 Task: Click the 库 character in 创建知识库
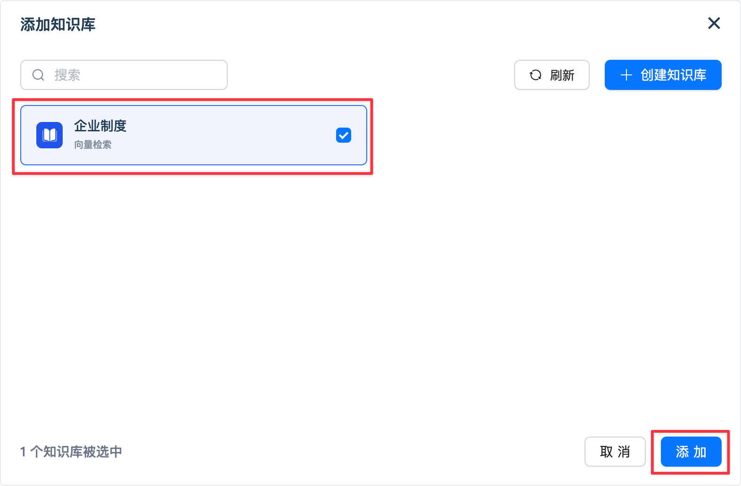tap(700, 75)
